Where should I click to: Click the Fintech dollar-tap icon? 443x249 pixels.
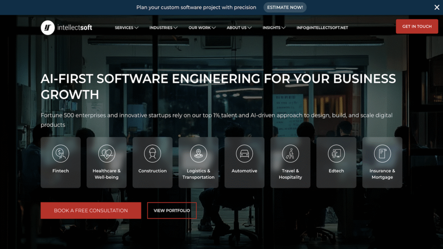coord(61,153)
